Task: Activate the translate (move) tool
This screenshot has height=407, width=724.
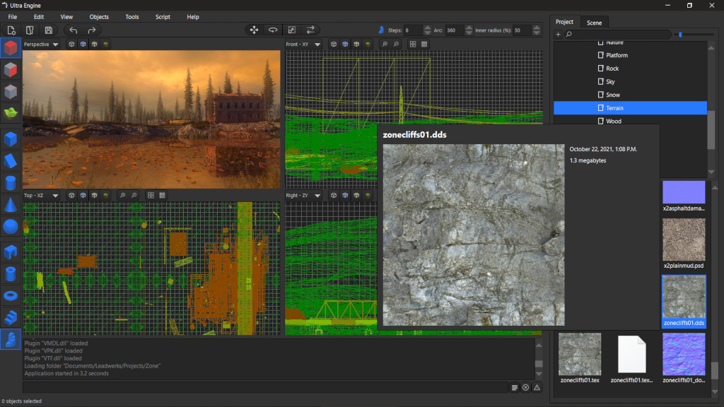Action: click(x=254, y=30)
